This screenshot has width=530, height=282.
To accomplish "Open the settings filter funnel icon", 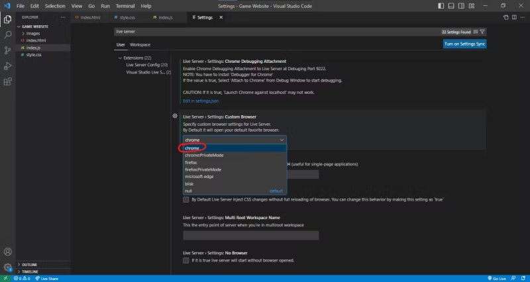I will (482, 32).
